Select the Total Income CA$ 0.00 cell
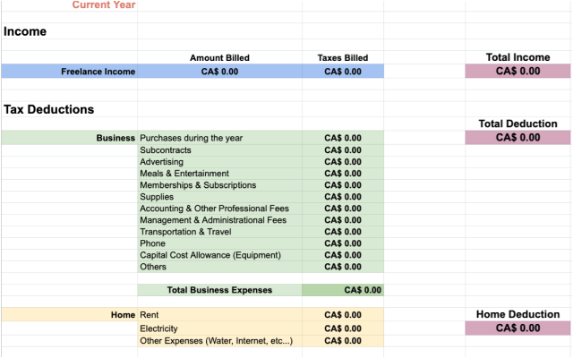 pos(517,72)
